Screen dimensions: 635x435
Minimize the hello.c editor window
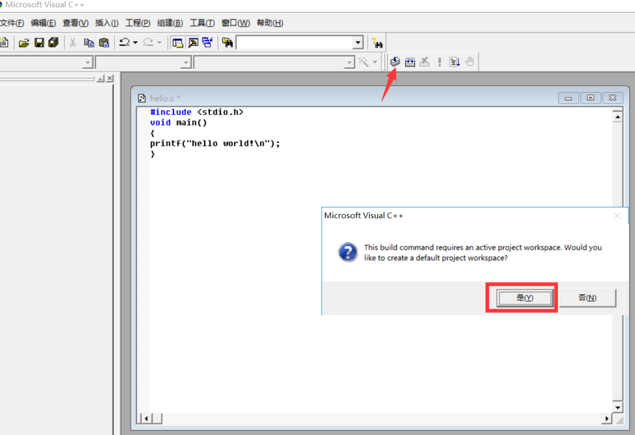(x=568, y=98)
